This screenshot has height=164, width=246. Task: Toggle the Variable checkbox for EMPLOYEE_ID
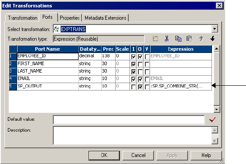pos(147,56)
